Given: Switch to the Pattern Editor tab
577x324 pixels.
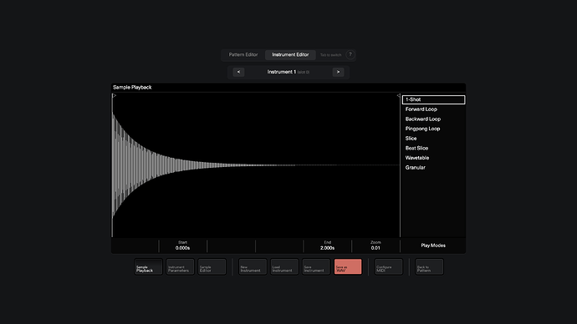Looking at the screenshot, I should 243,55.
